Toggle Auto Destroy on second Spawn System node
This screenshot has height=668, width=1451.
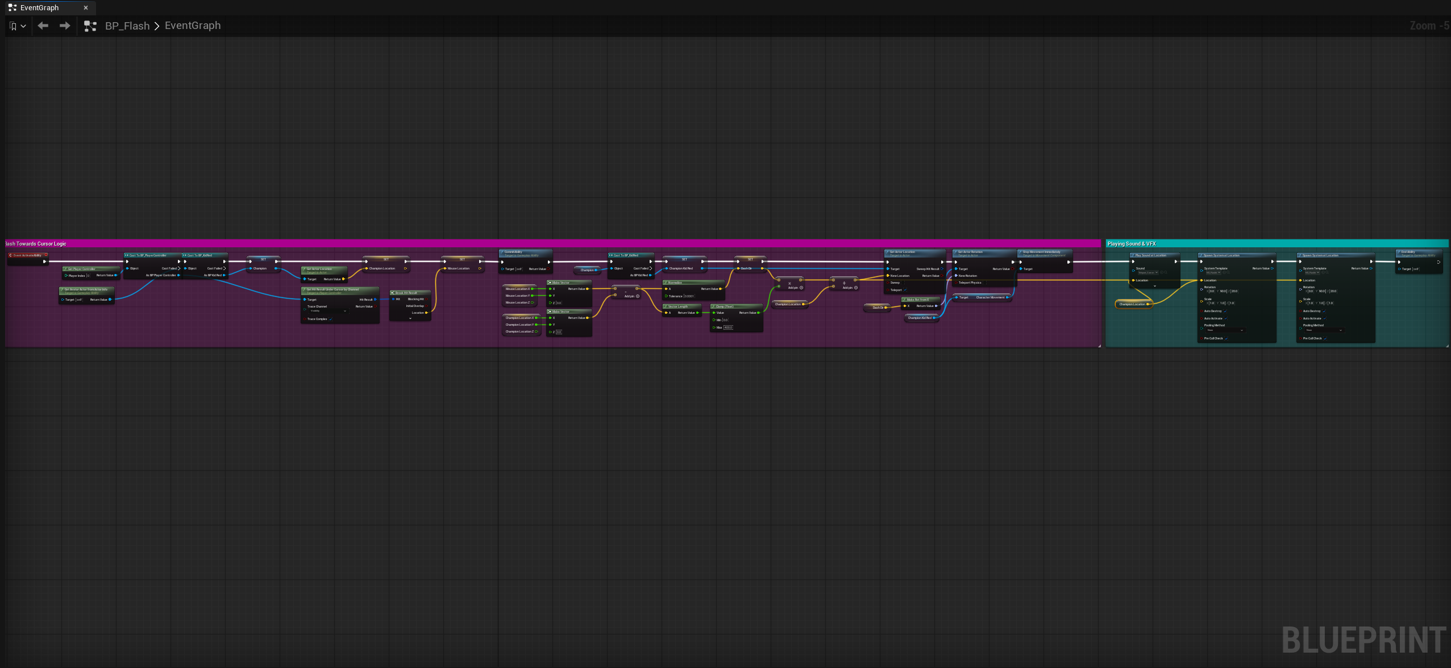tap(1324, 311)
